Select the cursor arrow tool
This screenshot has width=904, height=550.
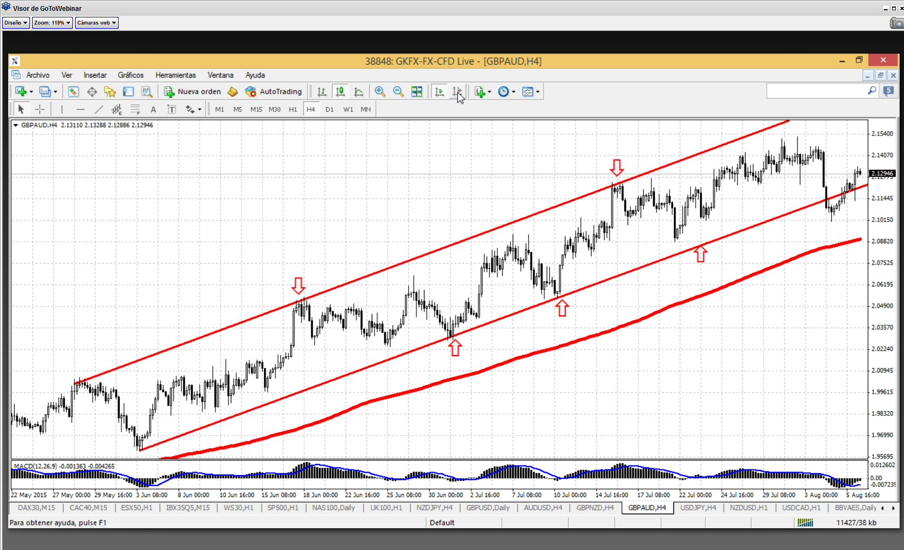tap(21, 109)
